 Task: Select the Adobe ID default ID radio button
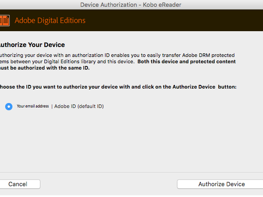coord(9,107)
